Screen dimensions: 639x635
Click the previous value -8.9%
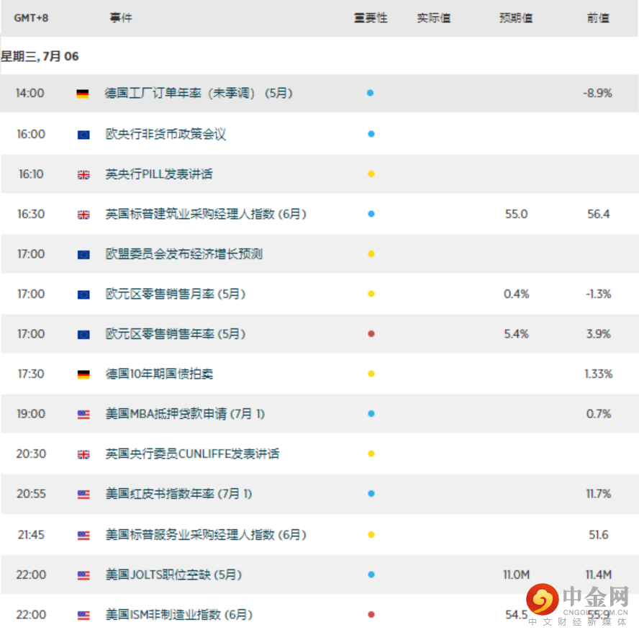coord(597,94)
